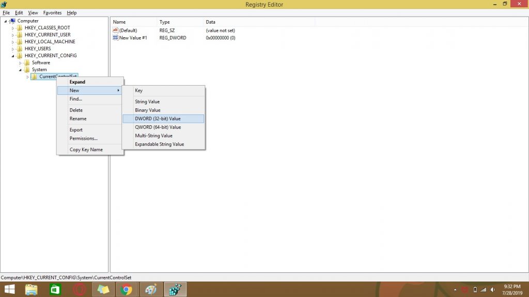
Task: Select New in the context menu
Action: pos(90,90)
